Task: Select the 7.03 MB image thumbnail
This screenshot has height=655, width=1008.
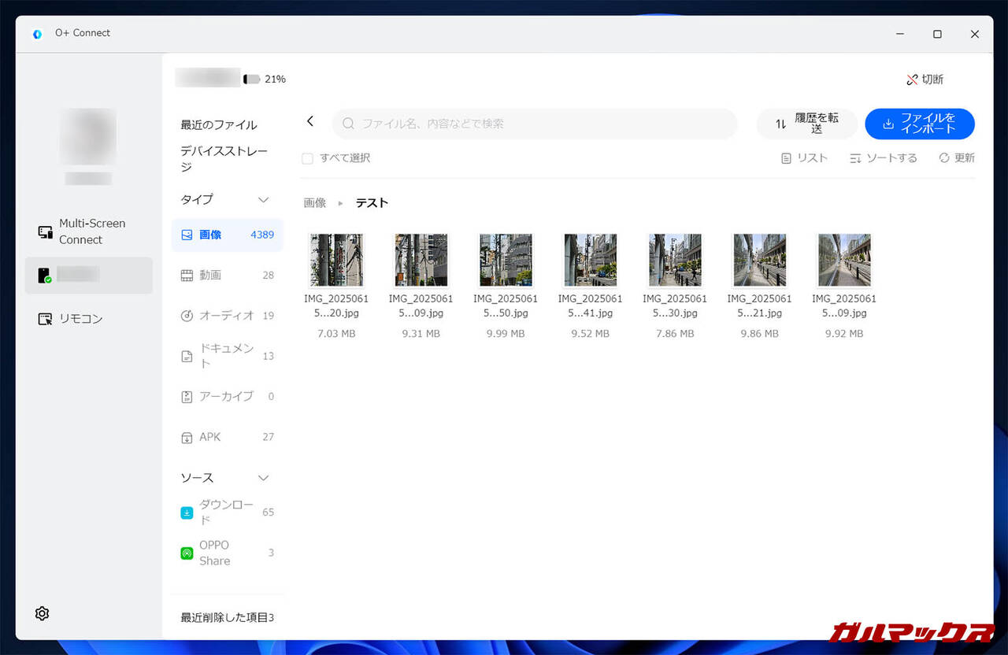Action: coord(336,260)
